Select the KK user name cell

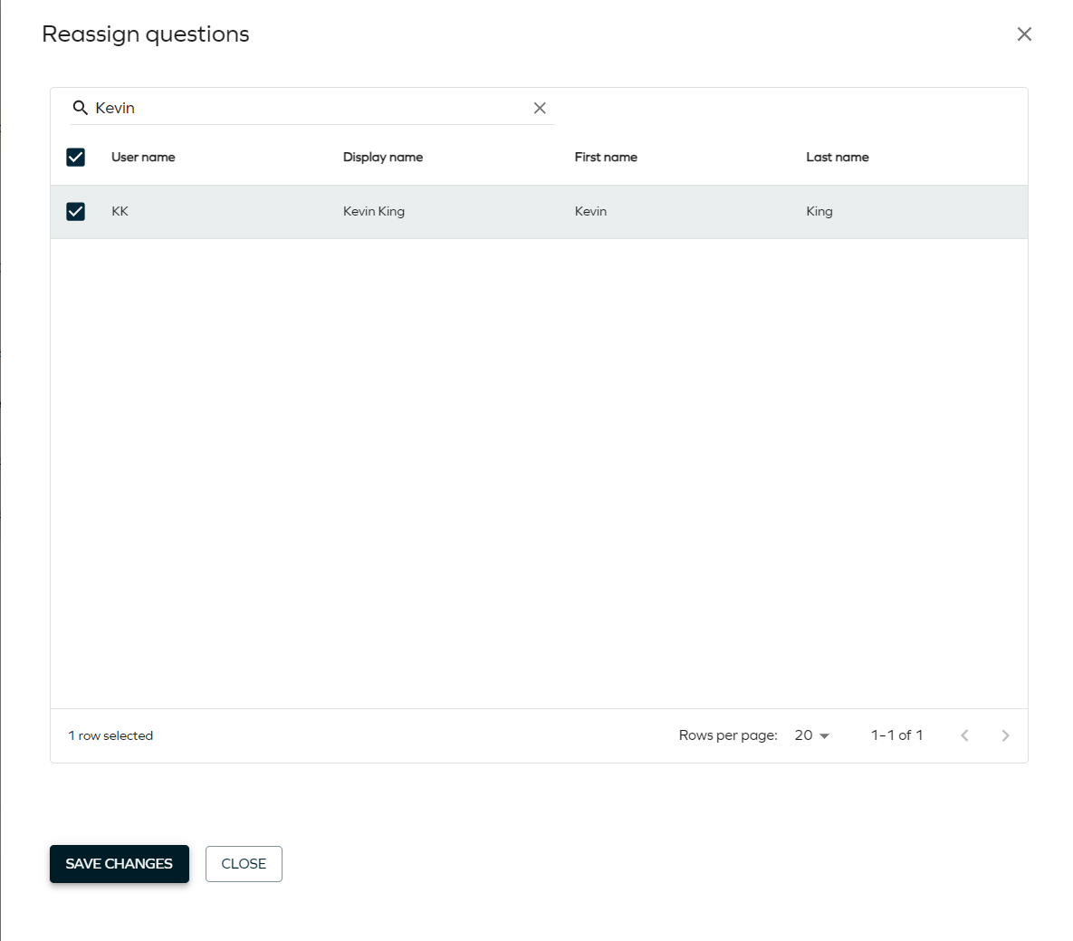click(120, 211)
